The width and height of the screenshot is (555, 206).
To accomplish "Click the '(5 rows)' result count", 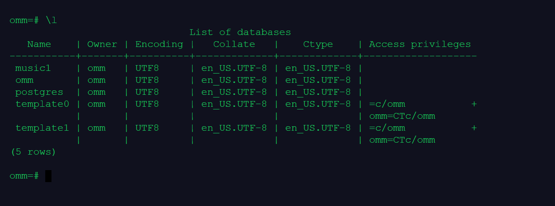I will pos(33,152).
